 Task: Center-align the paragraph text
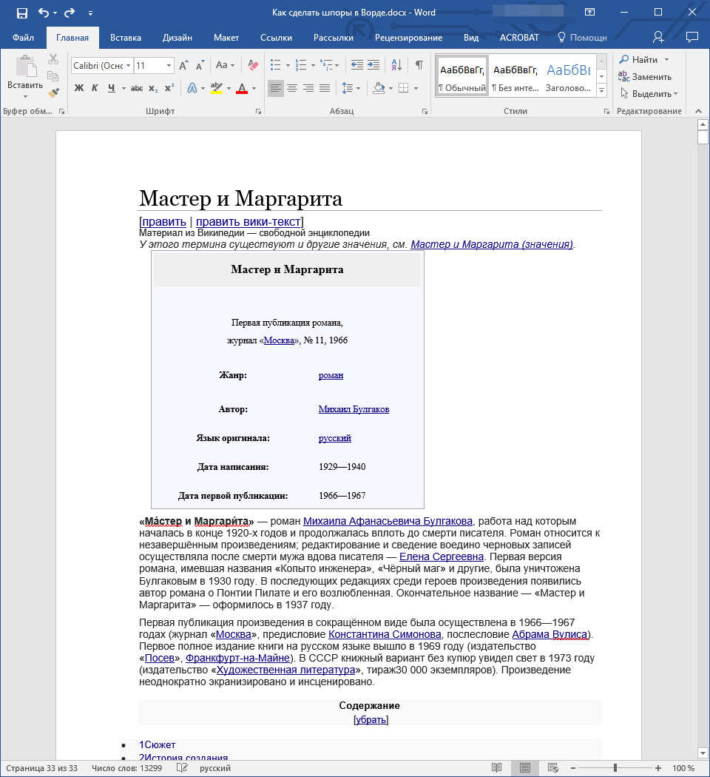[x=292, y=89]
